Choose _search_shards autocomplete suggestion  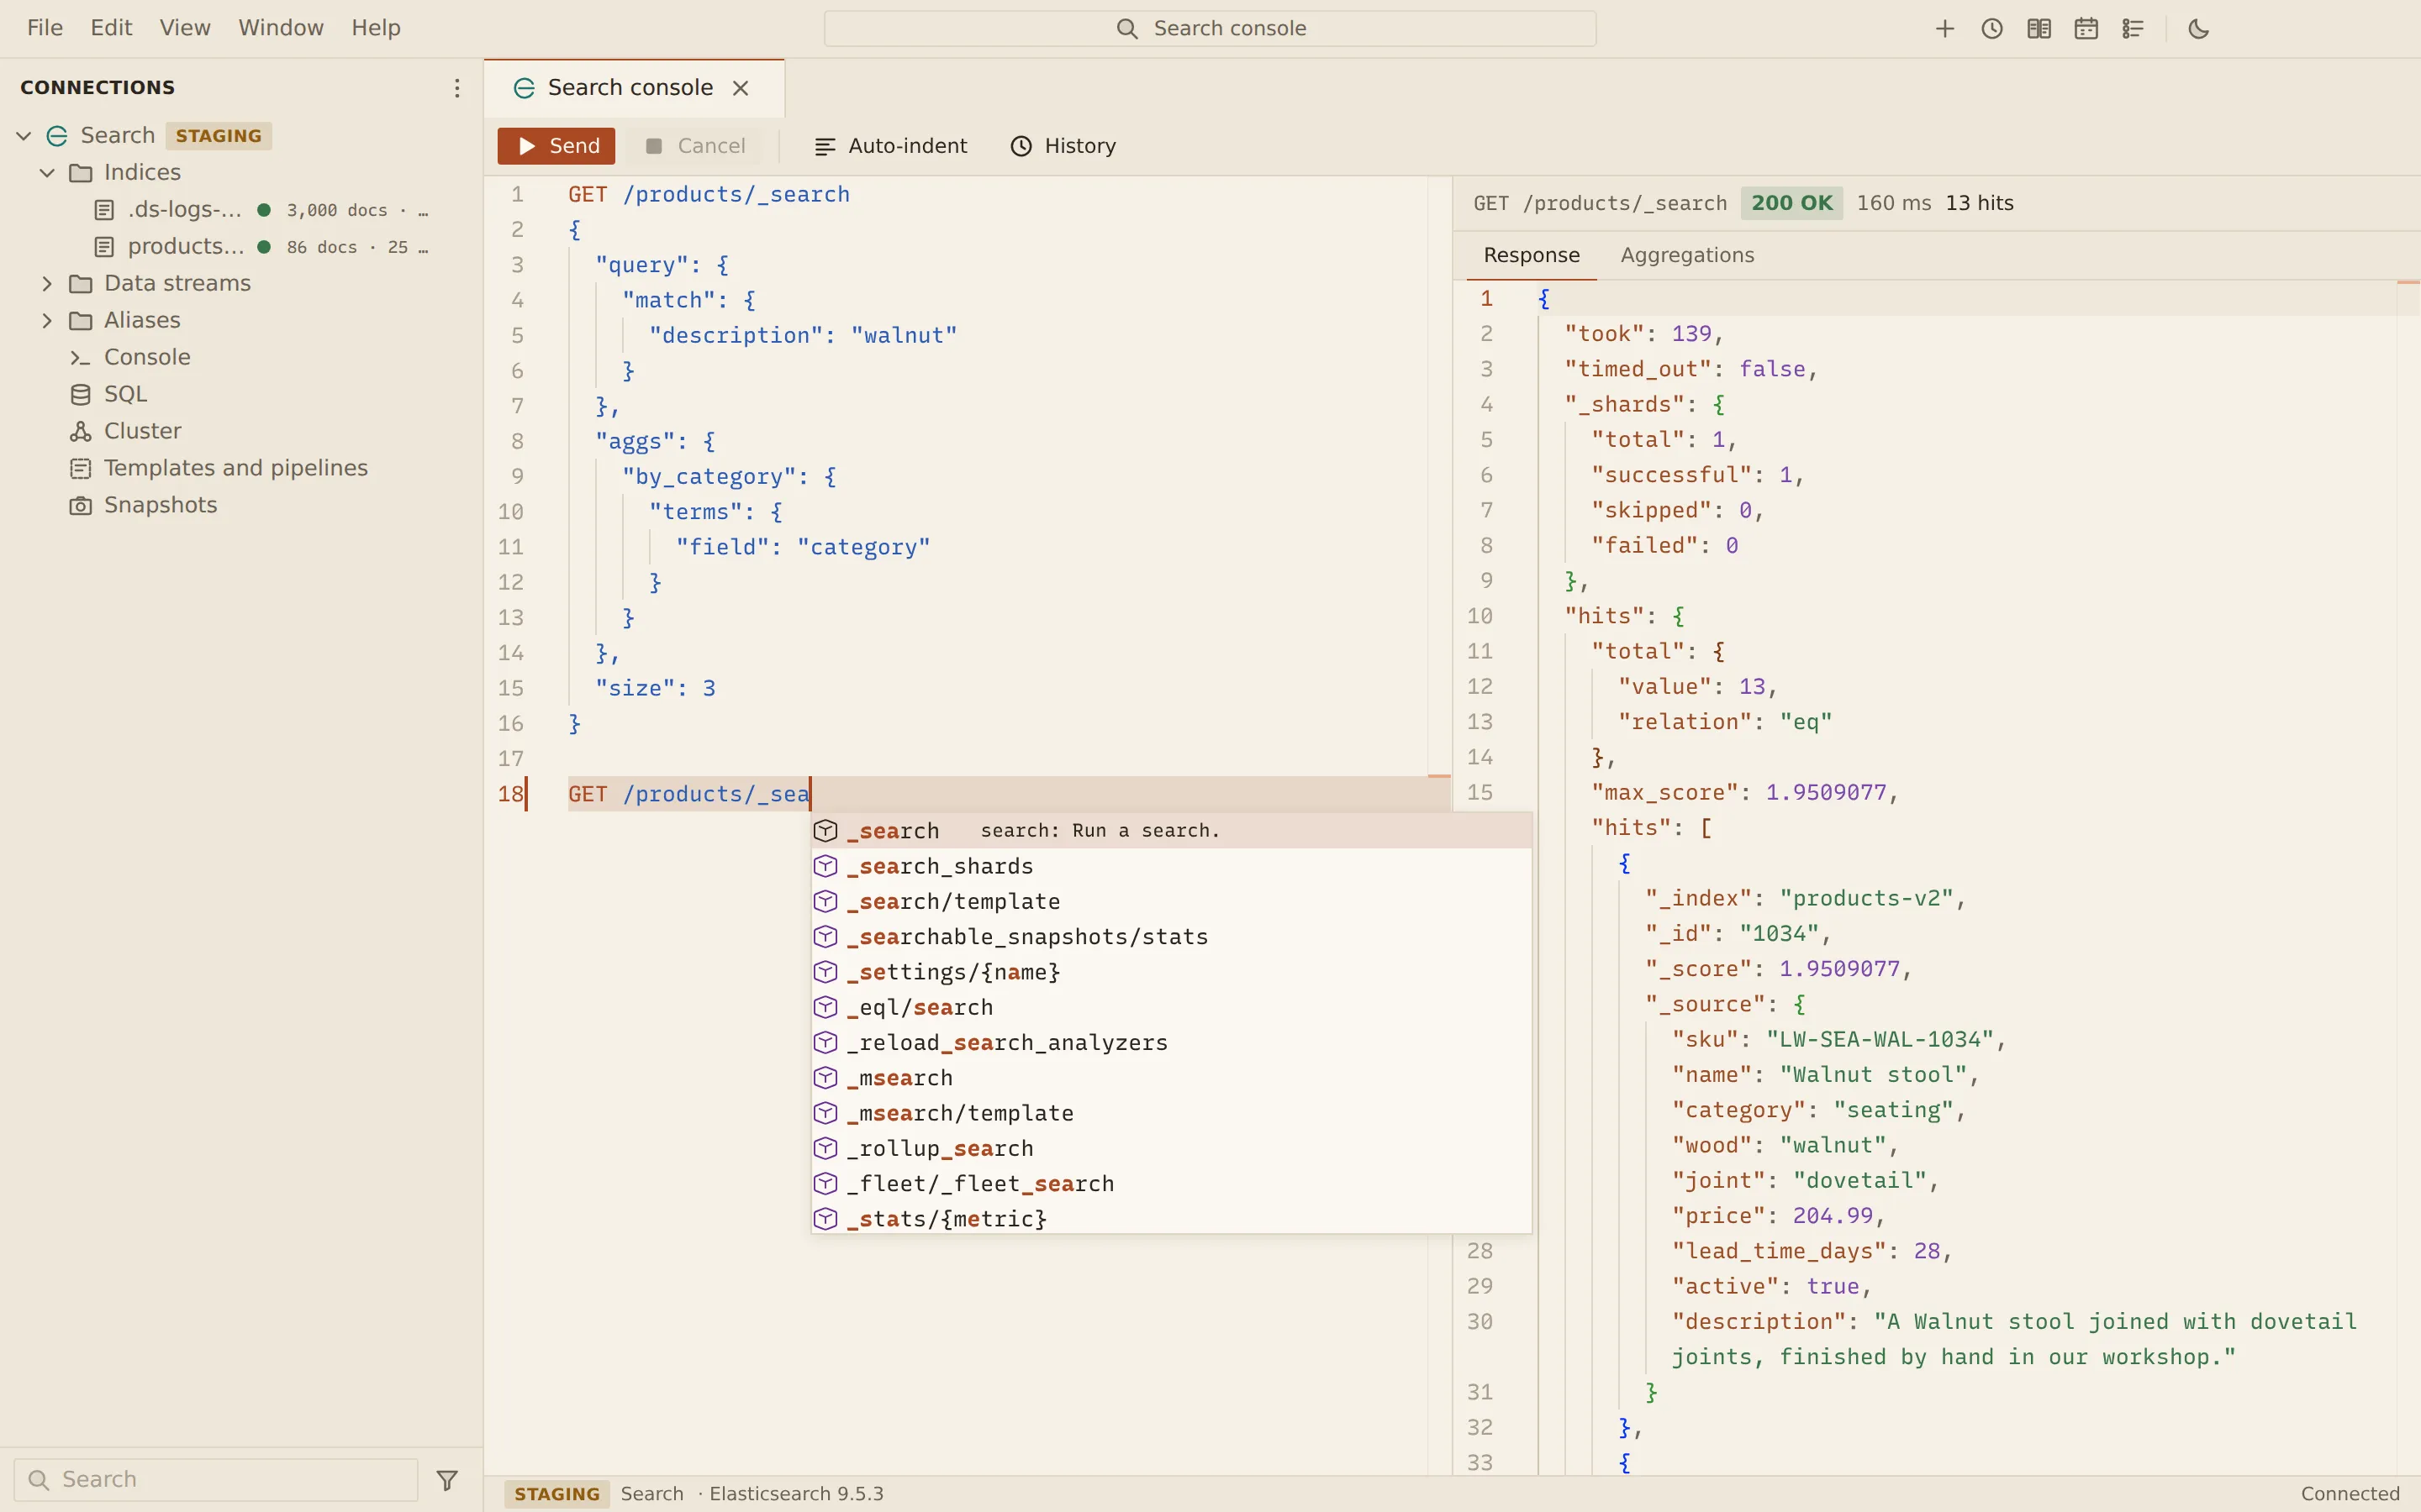tap(1172, 866)
